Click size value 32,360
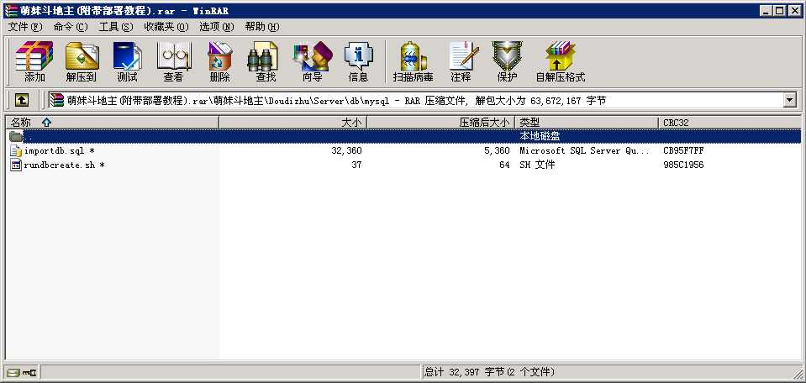Image resolution: width=806 pixels, height=383 pixels. click(x=346, y=151)
